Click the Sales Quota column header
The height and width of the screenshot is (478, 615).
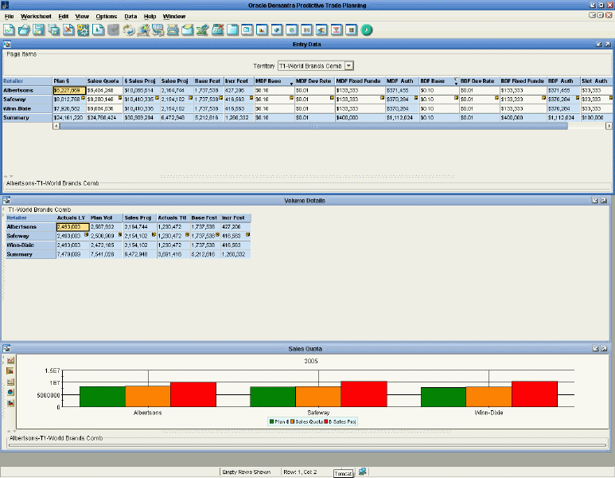tap(104, 81)
